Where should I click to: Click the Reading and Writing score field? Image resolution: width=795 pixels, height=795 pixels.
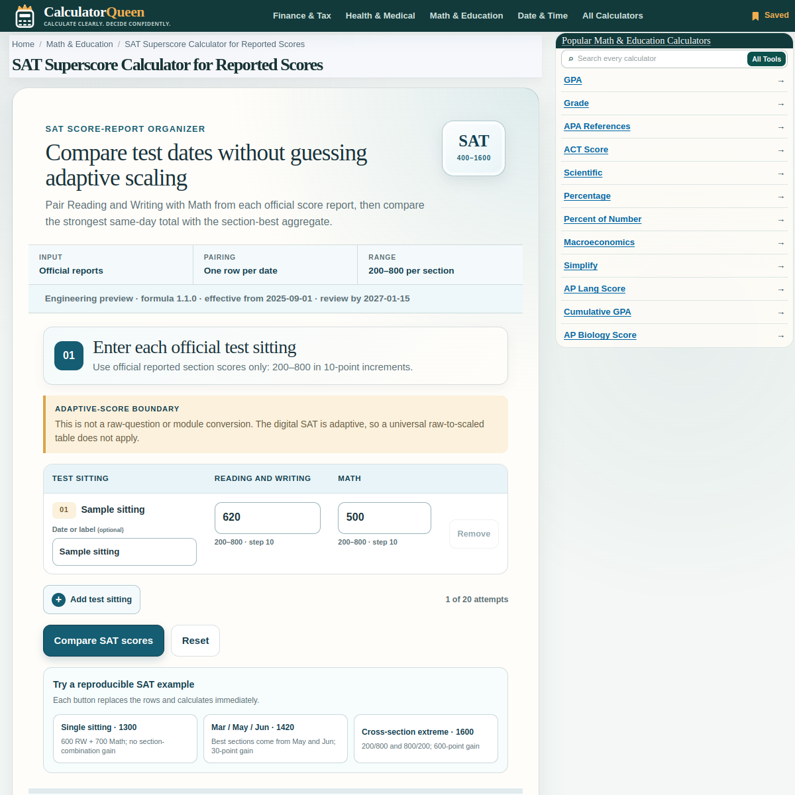(x=268, y=517)
